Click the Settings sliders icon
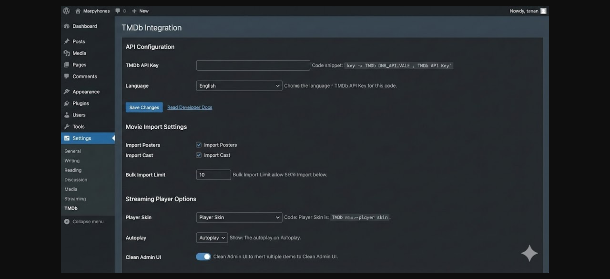 tap(67, 138)
